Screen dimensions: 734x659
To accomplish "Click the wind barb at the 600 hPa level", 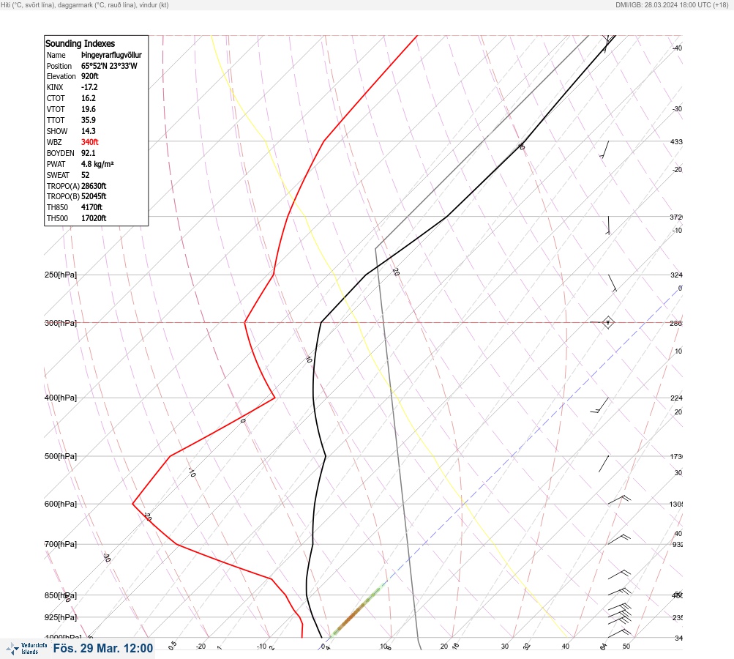I will point(619,500).
